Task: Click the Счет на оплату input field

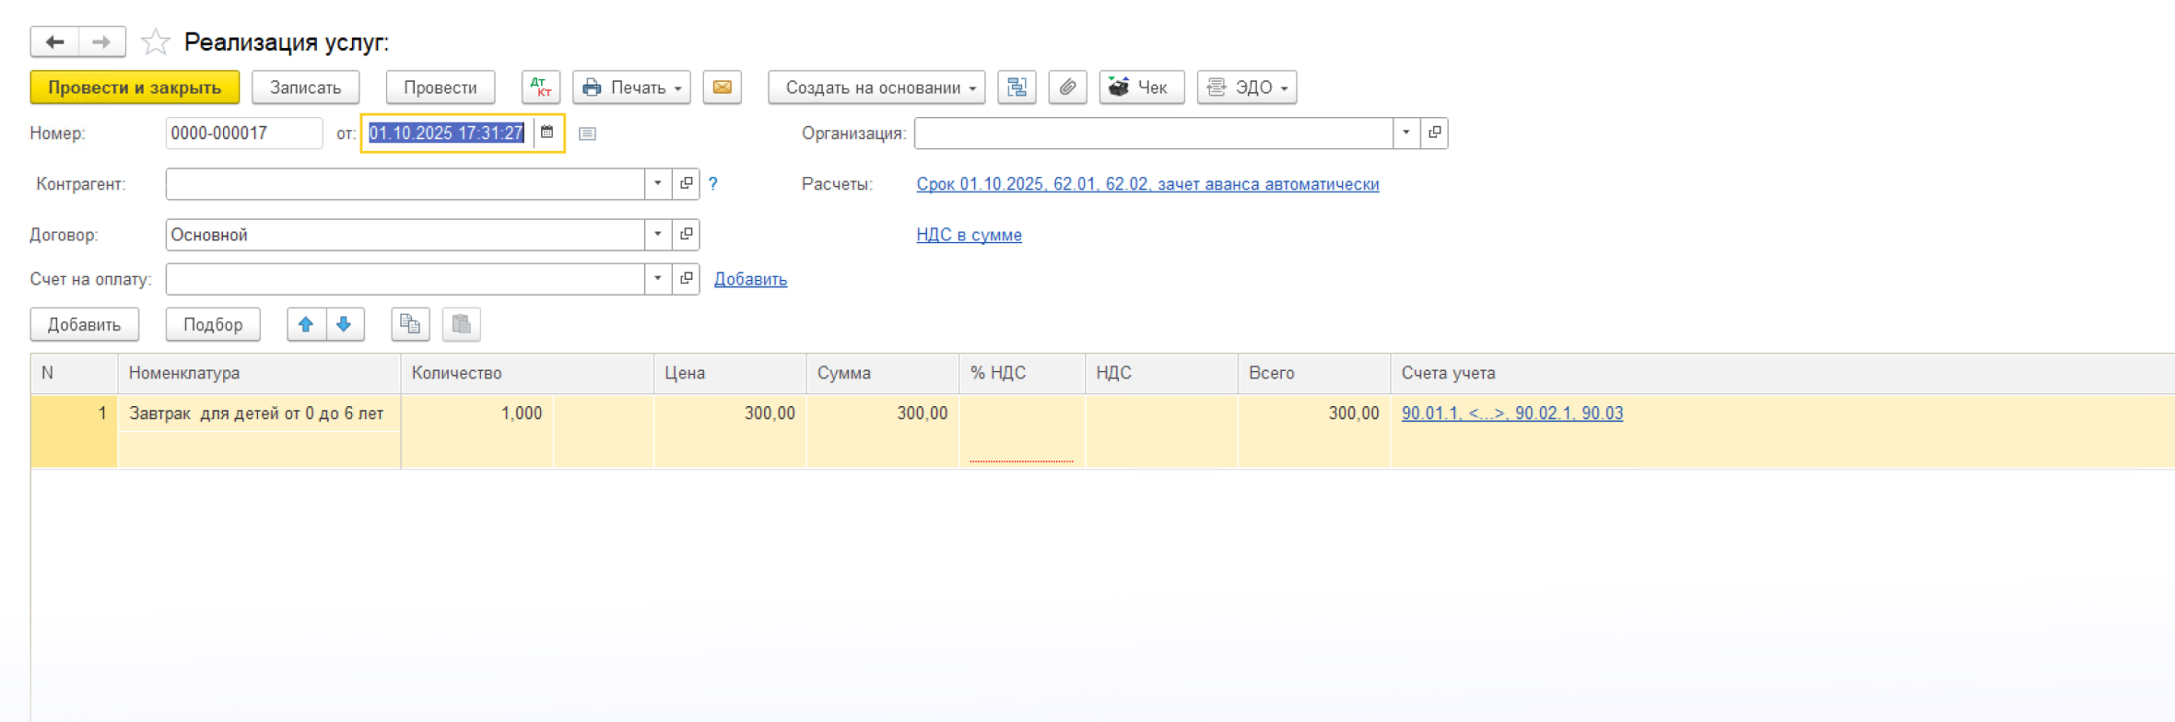Action: [405, 279]
